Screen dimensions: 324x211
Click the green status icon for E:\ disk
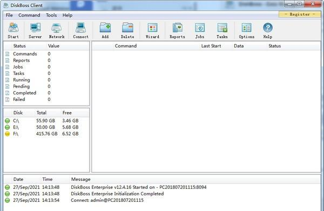[8, 127]
